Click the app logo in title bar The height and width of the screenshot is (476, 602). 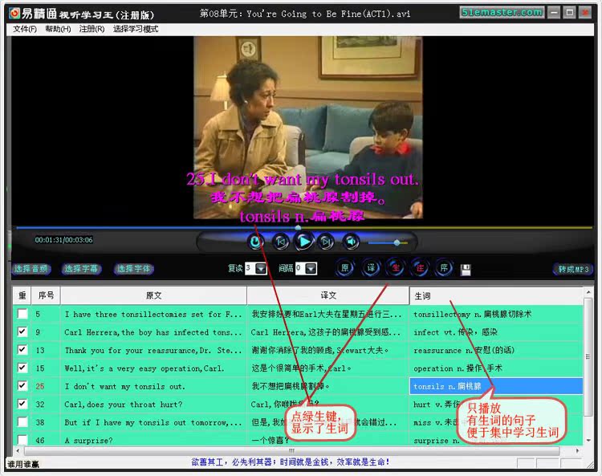point(14,14)
